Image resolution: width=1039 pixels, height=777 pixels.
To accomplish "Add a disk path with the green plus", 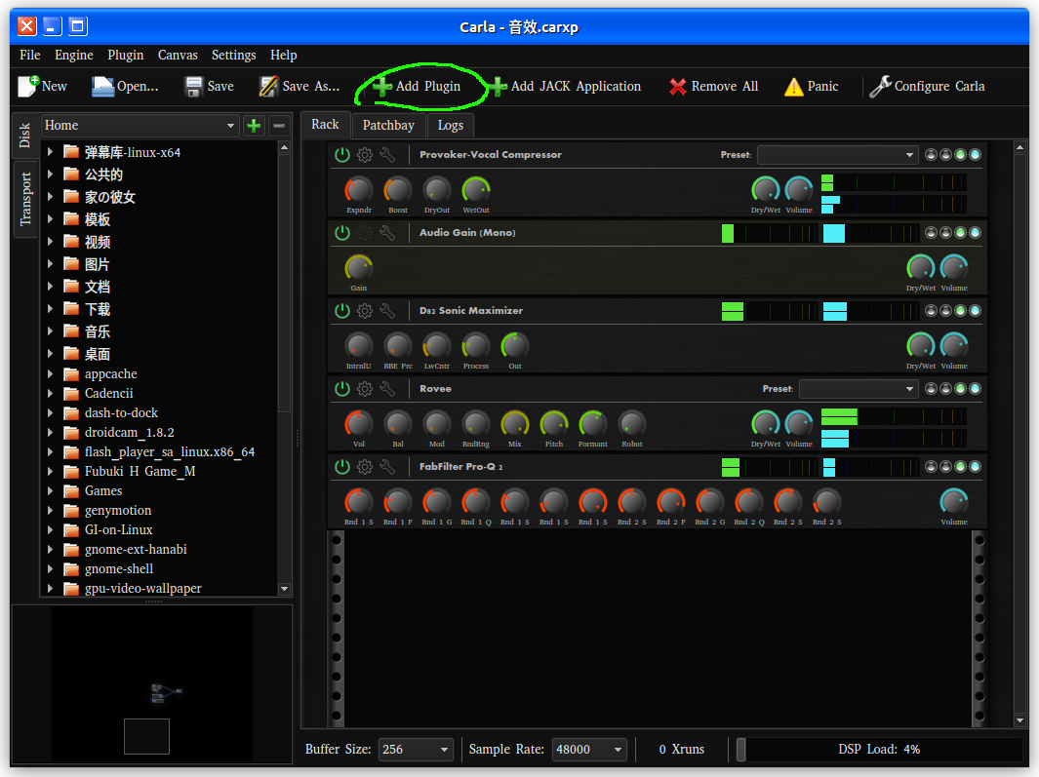I will [x=254, y=125].
